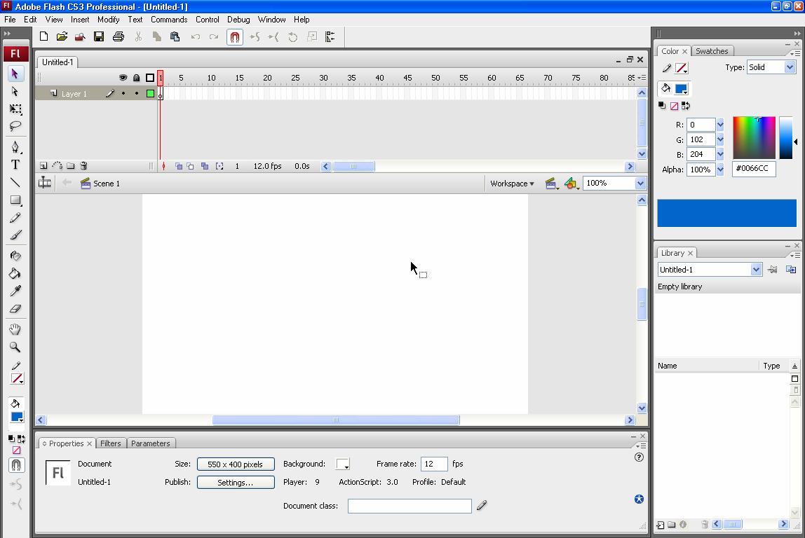Screen dimensions: 805x538
Task: Click inside the Document class field
Action: (410, 506)
